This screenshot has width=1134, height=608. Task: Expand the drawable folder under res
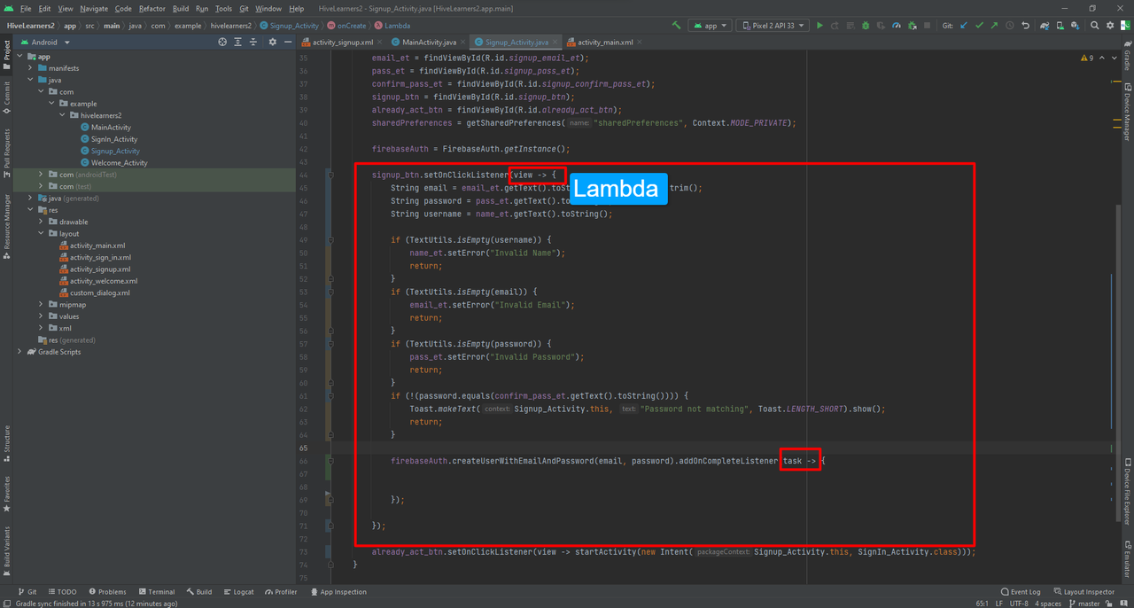point(41,222)
